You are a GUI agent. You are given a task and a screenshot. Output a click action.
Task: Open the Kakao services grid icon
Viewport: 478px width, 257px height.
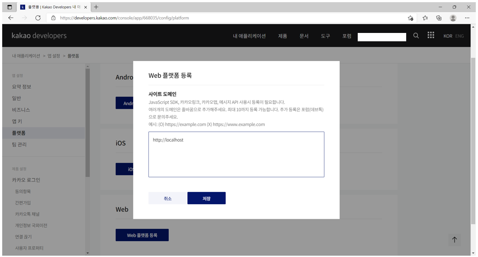431,35
